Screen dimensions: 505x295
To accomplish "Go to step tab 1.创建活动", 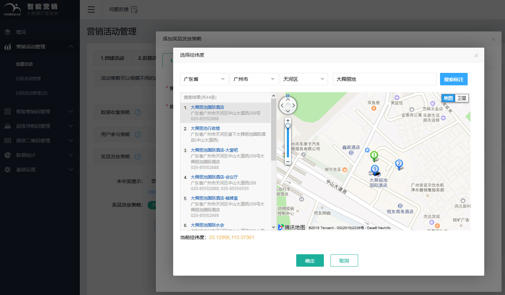I will (112, 58).
